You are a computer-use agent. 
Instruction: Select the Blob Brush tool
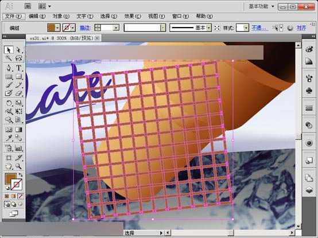(9, 93)
